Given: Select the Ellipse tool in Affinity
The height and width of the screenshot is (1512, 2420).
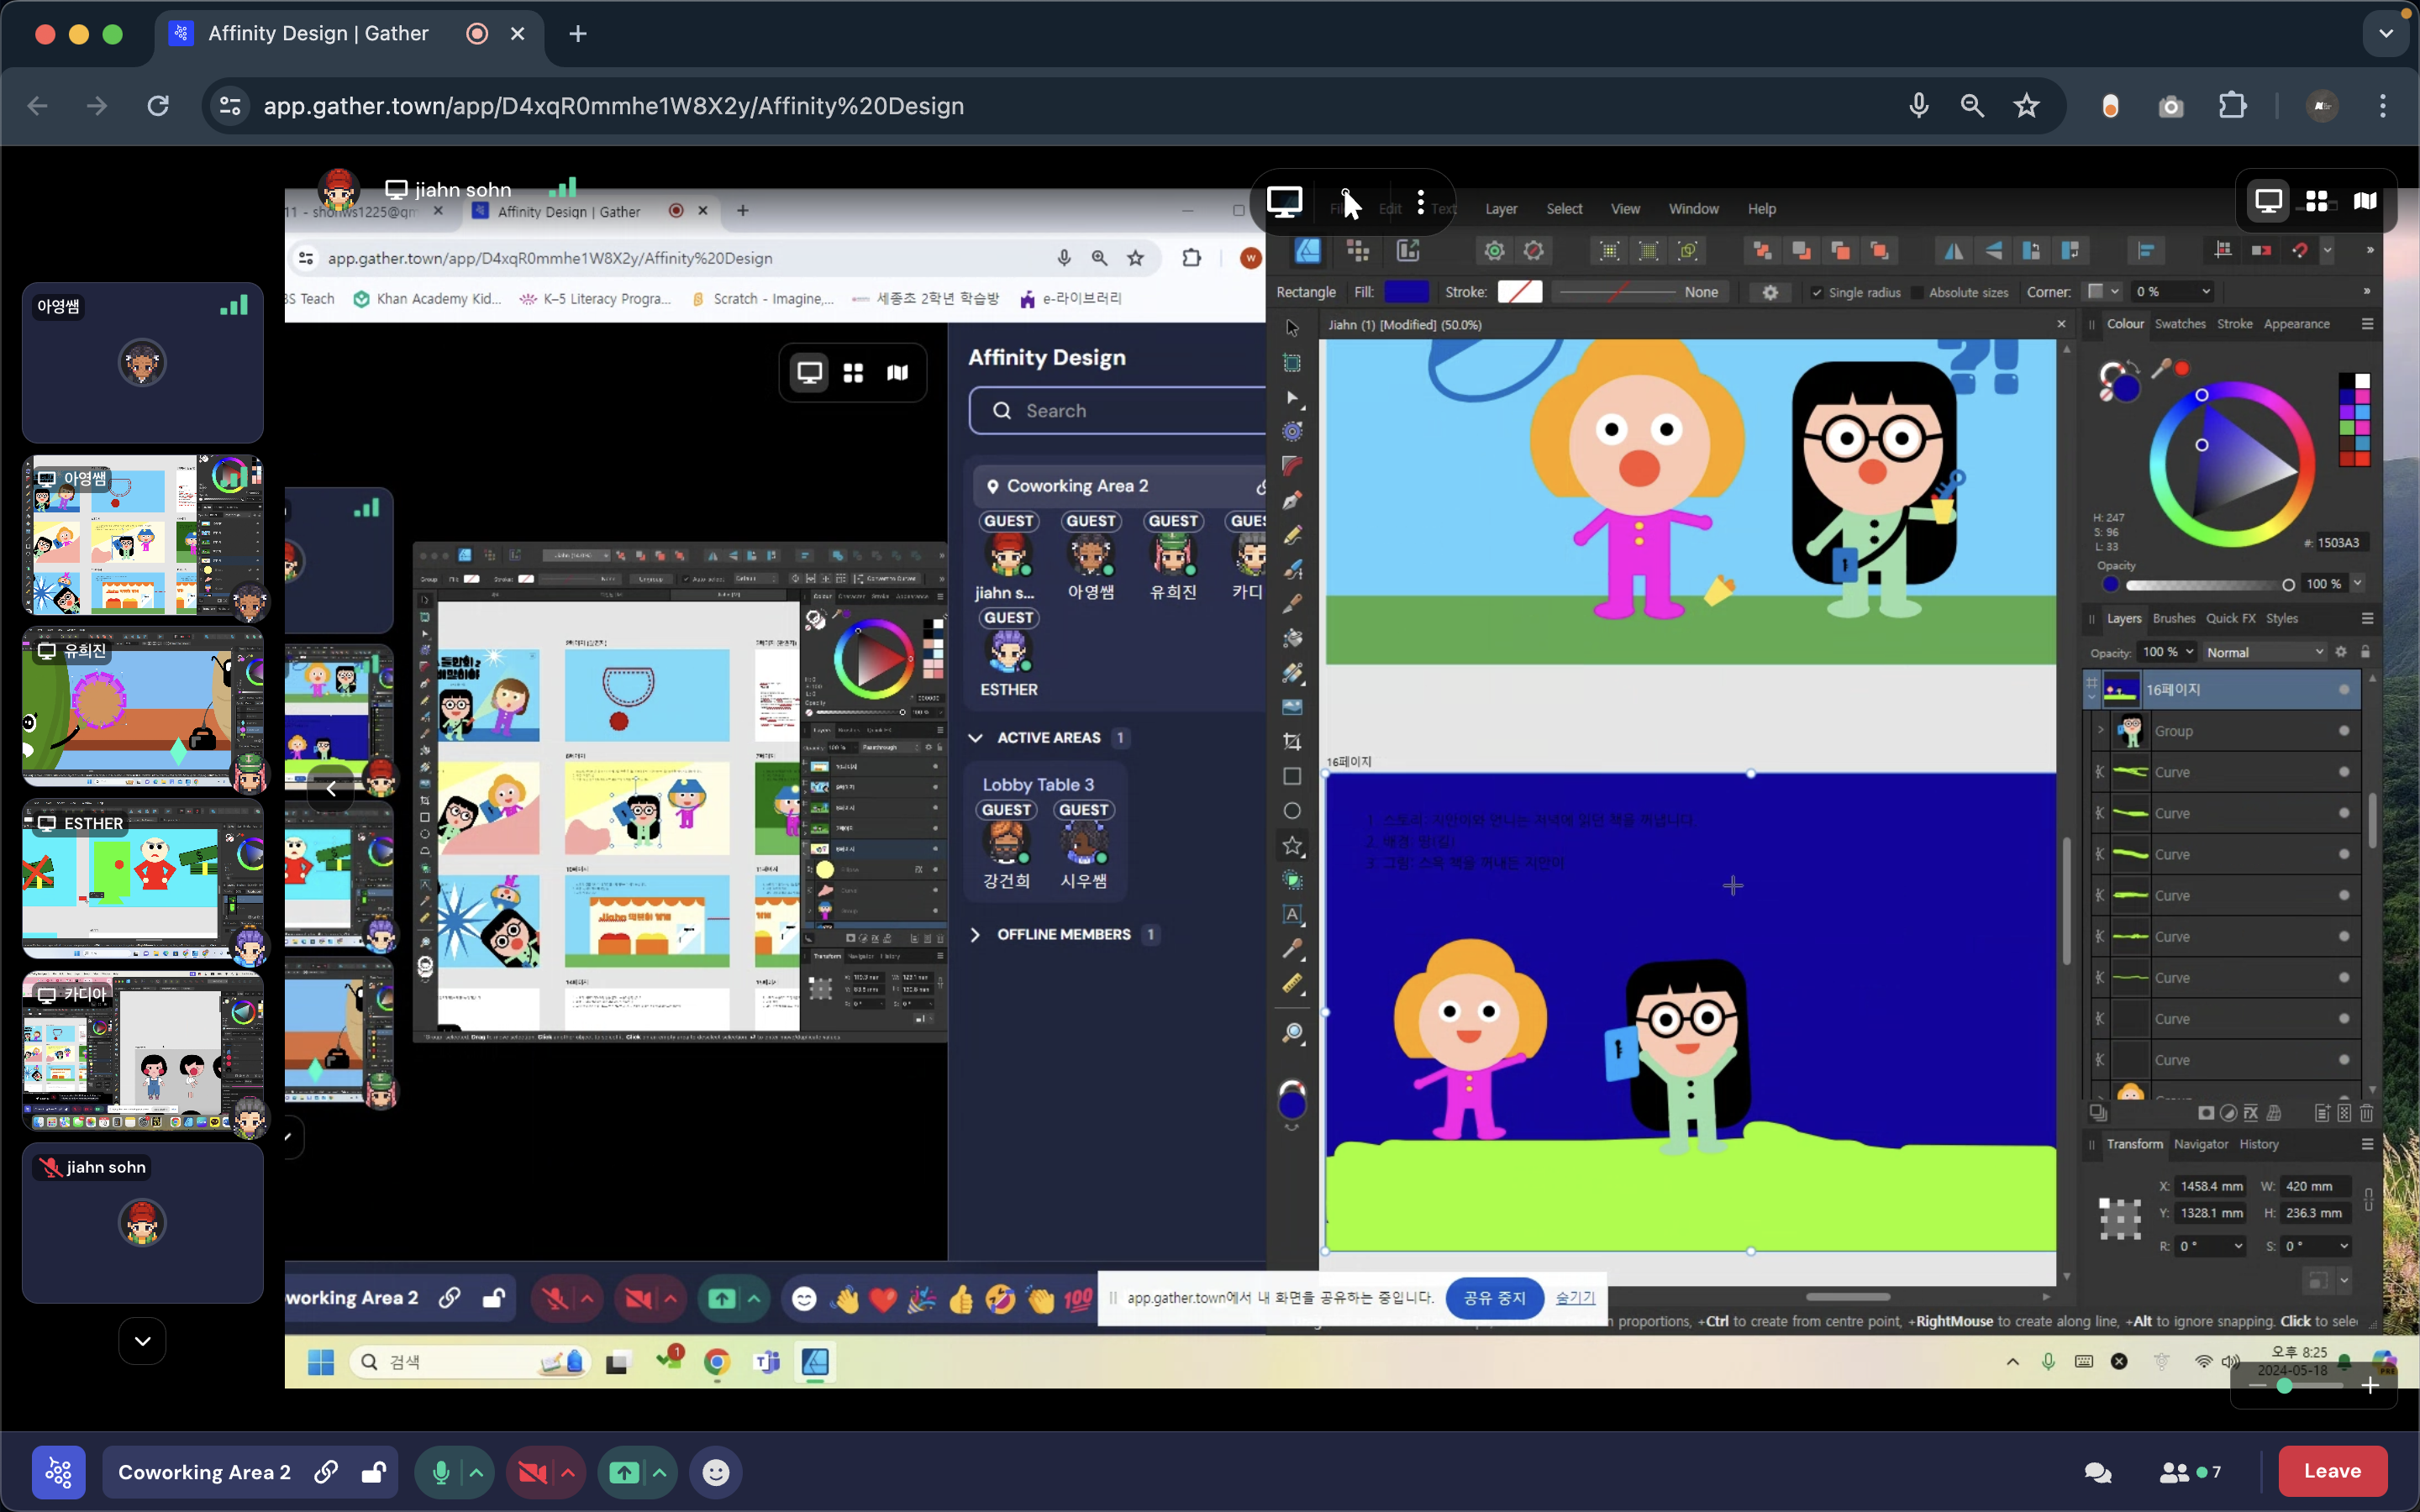Looking at the screenshot, I should [1292, 811].
